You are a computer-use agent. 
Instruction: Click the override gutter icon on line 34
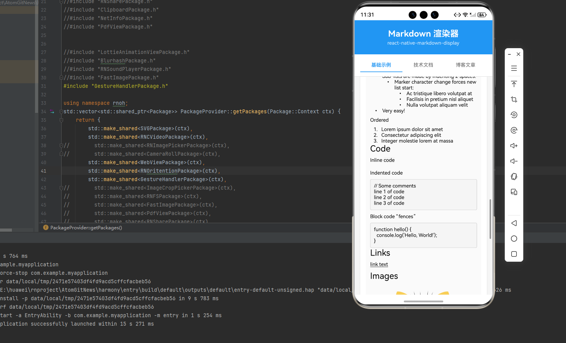(x=52, y=112)
